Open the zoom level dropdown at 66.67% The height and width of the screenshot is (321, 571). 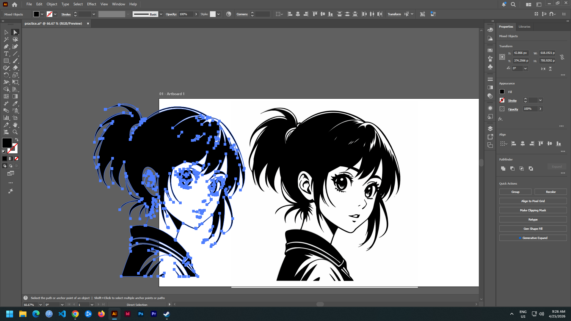click(40, 305)
